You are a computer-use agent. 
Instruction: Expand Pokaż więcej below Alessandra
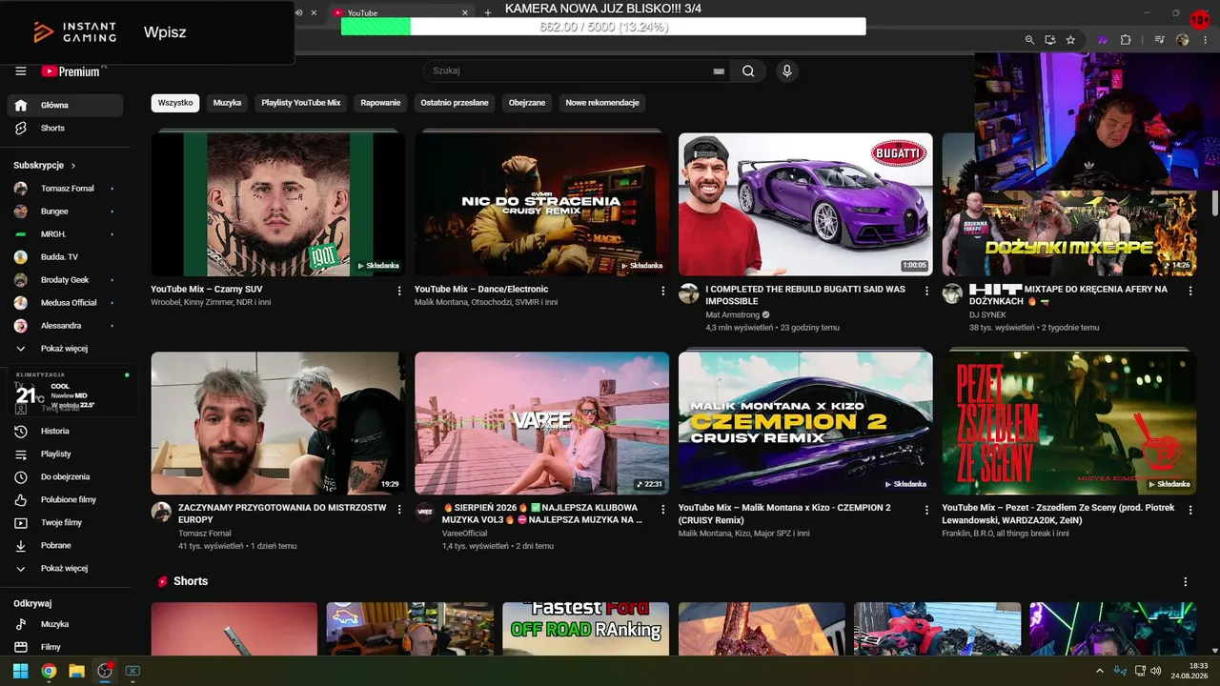65,348
